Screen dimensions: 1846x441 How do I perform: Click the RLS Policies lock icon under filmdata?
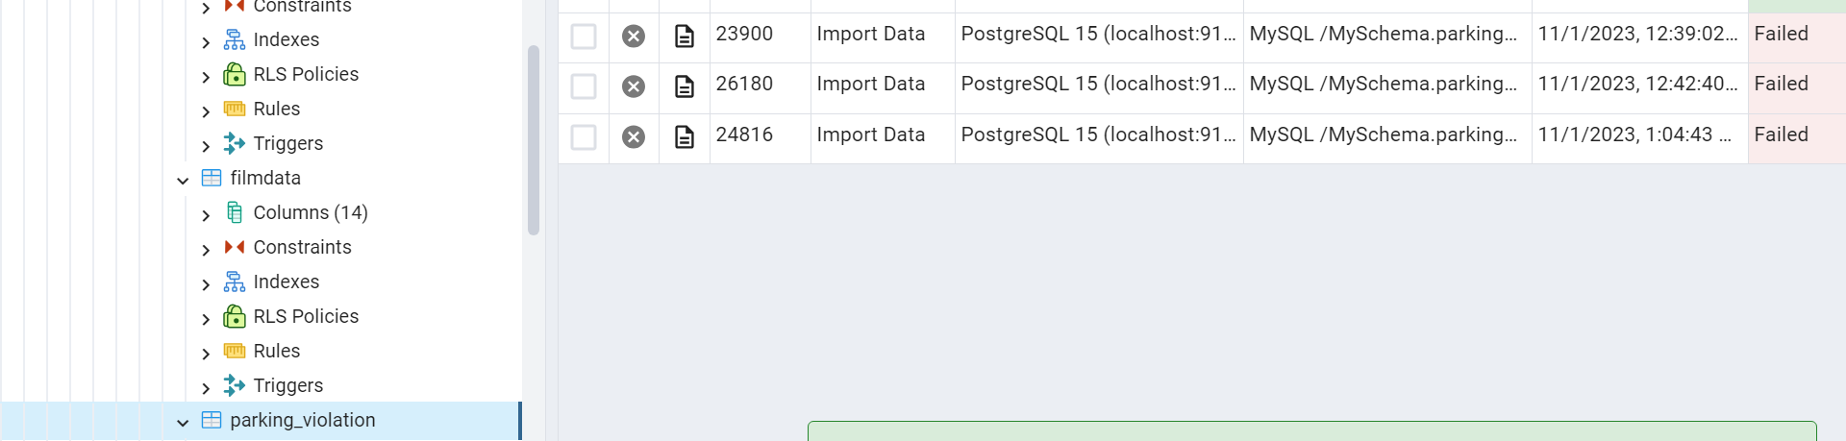[x=235, y=316]
